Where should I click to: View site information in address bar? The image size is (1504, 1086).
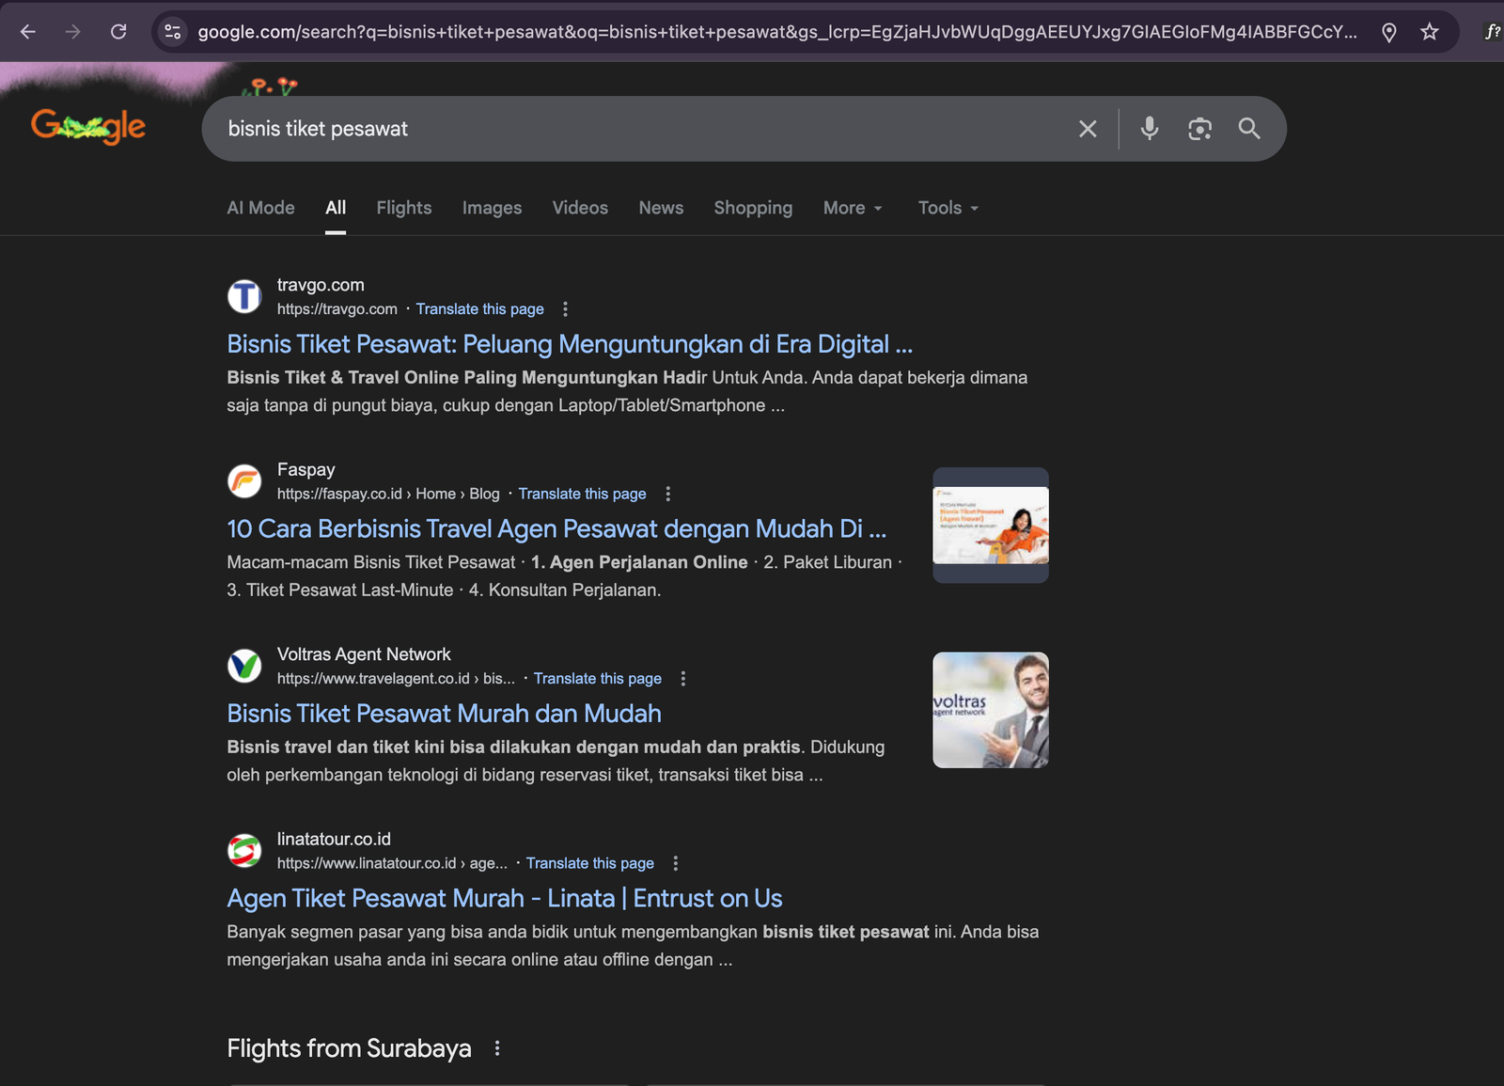coord(173,32)
